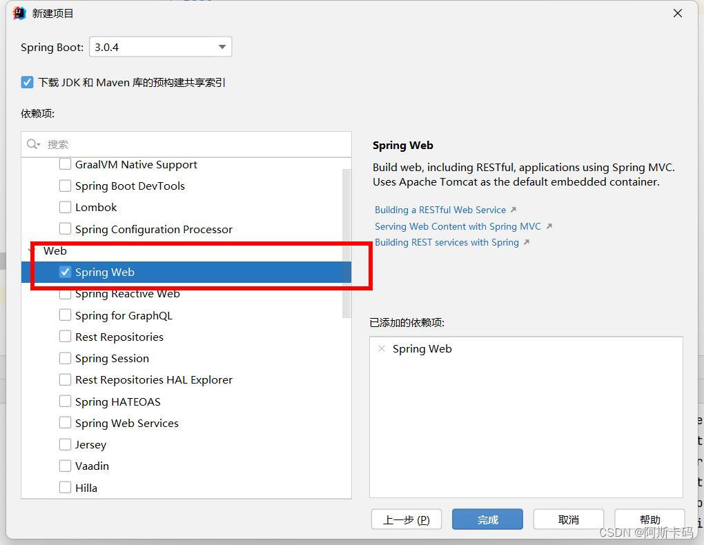Check Rest Repositories HAL Explorer
Screen dimensions: 704x545
pyautogui.click(x=65, y=379)
